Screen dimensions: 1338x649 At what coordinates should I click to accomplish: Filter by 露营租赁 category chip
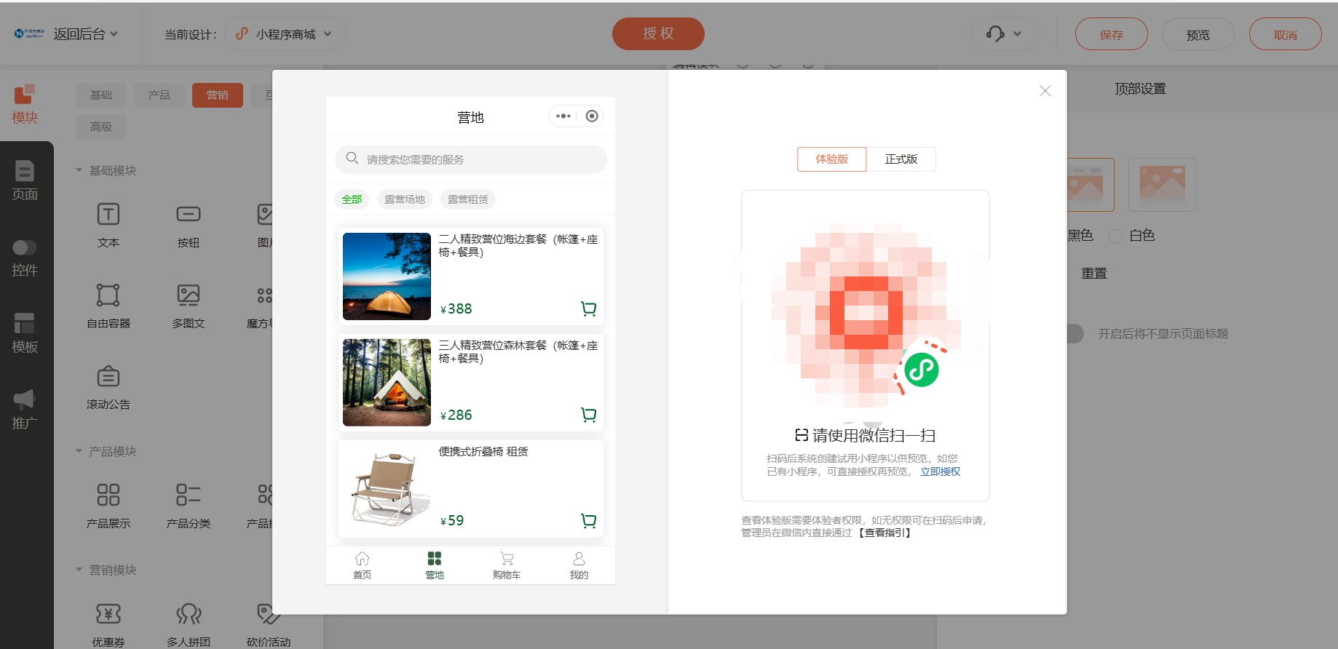click(x=468, y=199)
